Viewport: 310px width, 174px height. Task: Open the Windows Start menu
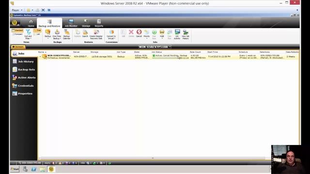[15, 169]
